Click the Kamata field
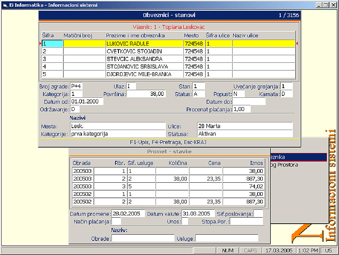Screen dimensions: 339x255 pyautogui.click(x=286, y=94)
